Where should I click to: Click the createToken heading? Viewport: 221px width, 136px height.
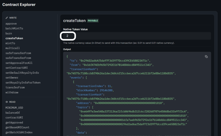[x=74, y=21]
